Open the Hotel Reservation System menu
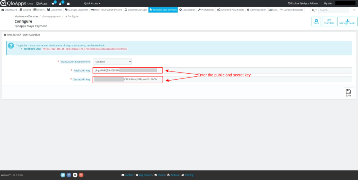This screenshot has height=180, width=358. click(x=106, y=10)
